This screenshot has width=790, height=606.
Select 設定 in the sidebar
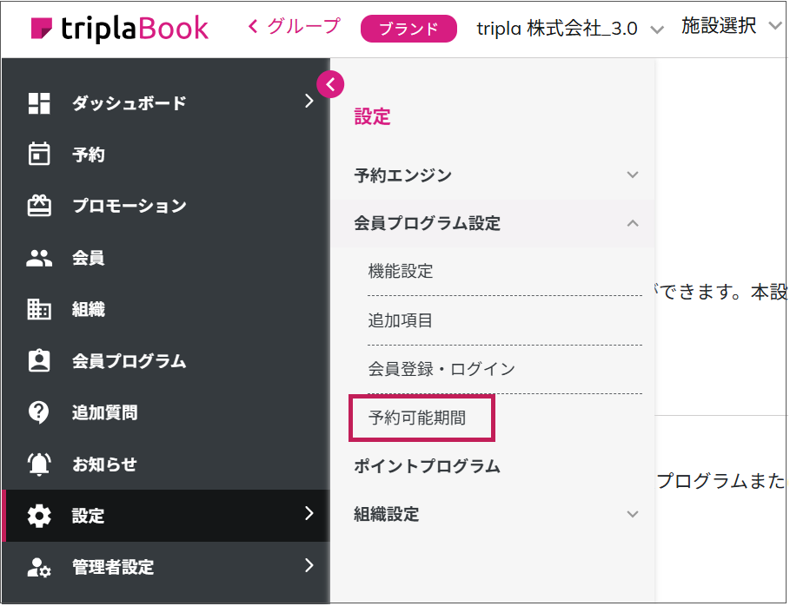click(x=166, y=516)
